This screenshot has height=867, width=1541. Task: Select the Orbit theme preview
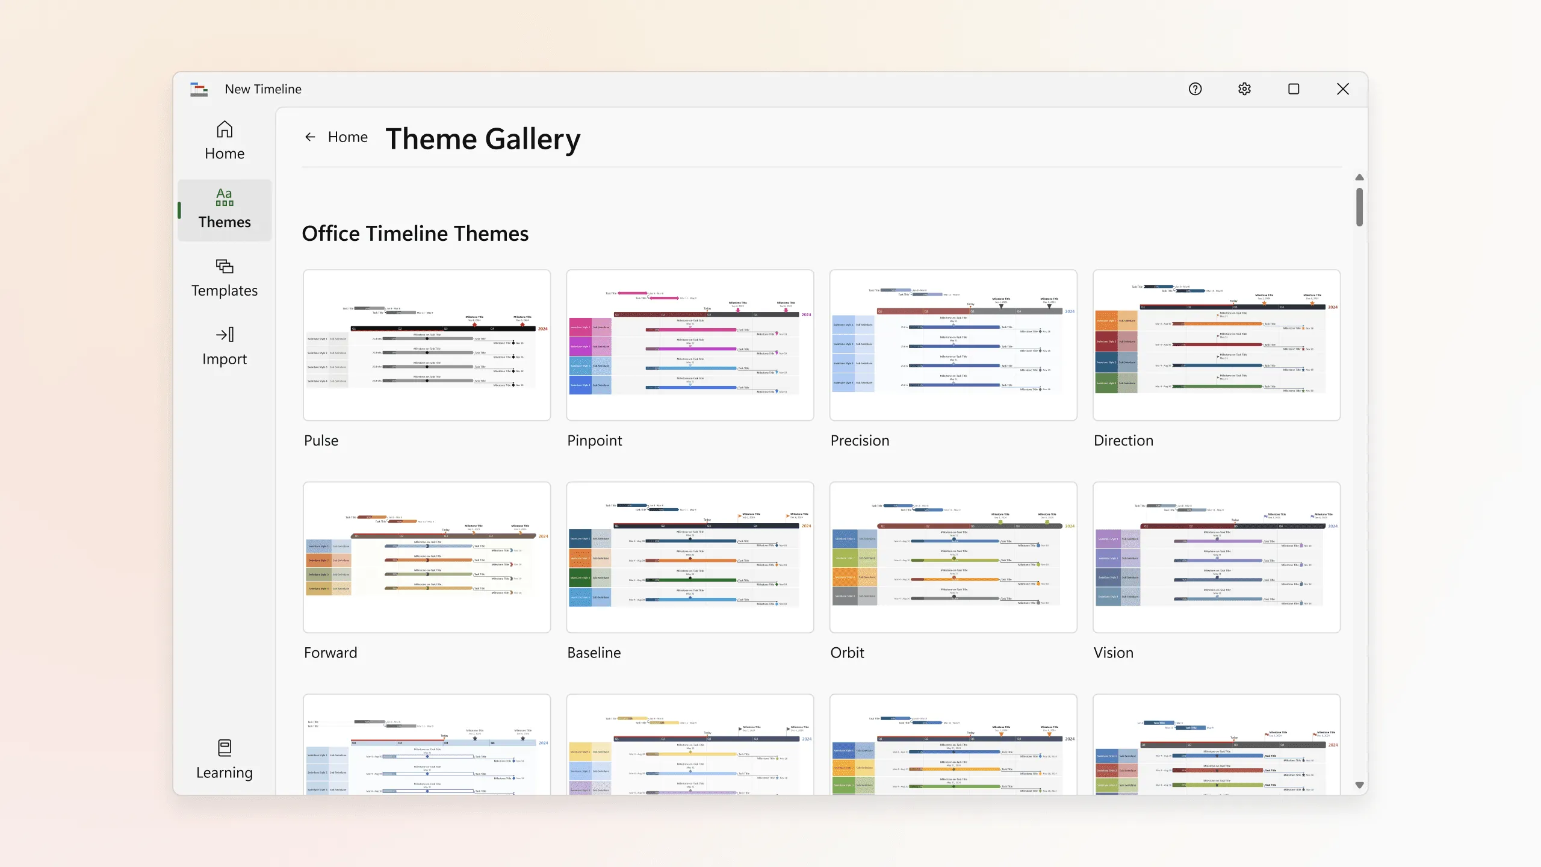[x=953, y=557]
